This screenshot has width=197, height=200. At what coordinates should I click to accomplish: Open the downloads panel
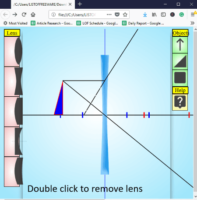click(145, 14)
